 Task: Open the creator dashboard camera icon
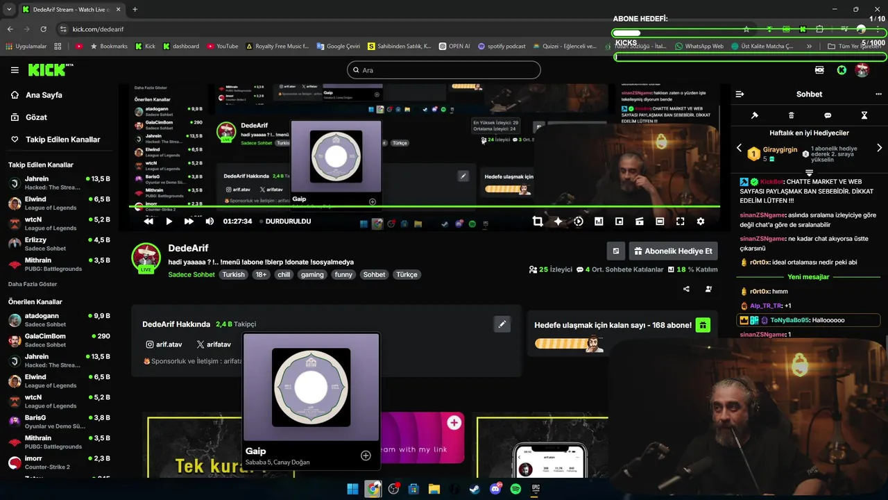pos(820,70)
